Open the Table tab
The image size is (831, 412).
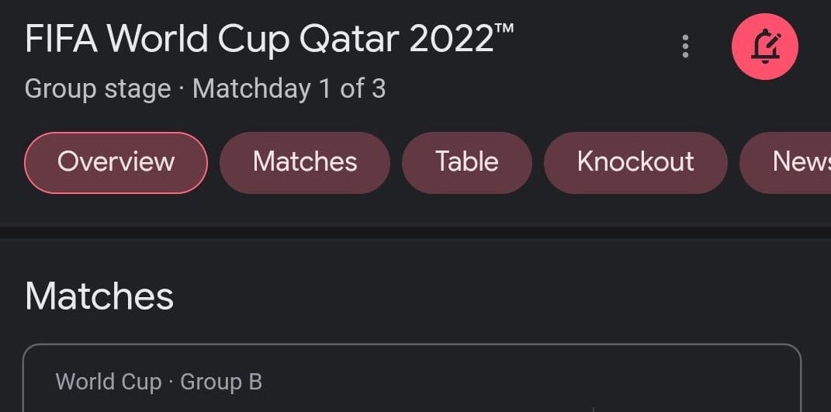[466, 162]
